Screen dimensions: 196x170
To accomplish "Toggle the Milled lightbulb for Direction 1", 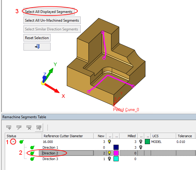I will click(141, 147).
